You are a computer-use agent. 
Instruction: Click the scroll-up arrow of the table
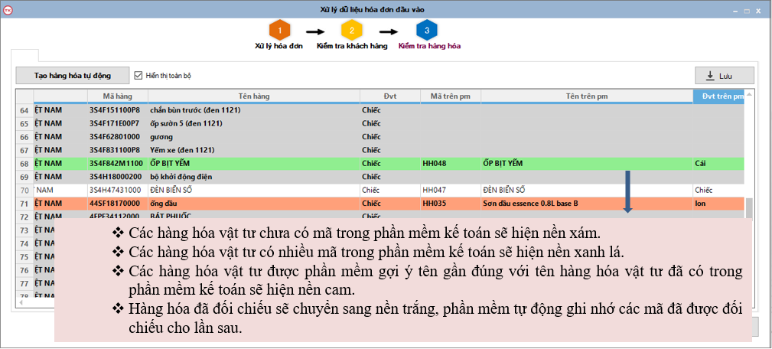(x=750, y=96)
